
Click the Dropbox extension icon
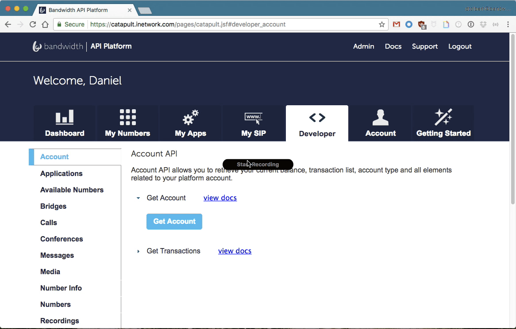click(483, 24)
